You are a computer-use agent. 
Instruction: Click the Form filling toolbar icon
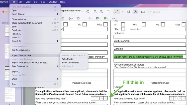[143, 11]
